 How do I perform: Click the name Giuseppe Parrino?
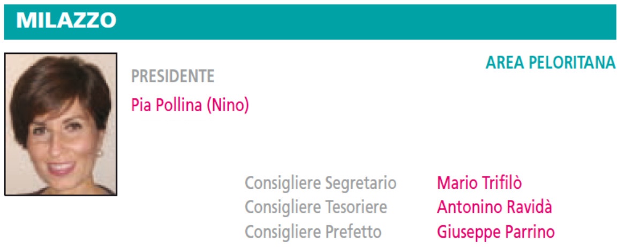pos(495,232)
